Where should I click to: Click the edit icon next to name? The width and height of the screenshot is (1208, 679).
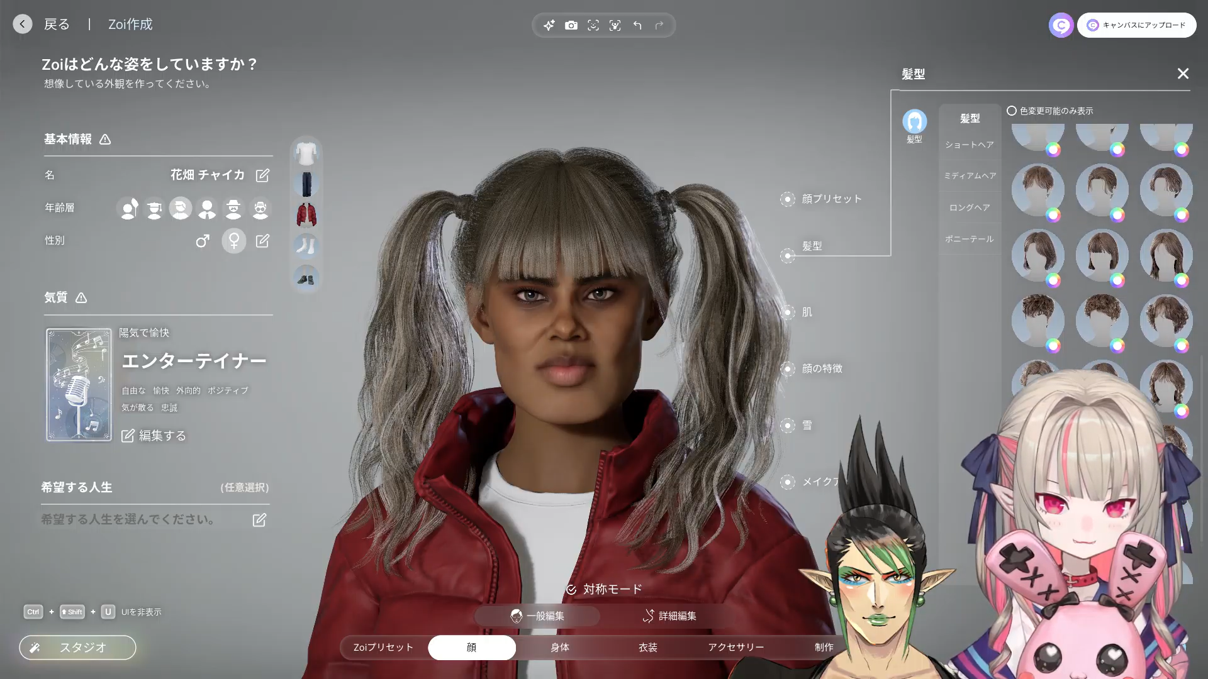[262, 175]
